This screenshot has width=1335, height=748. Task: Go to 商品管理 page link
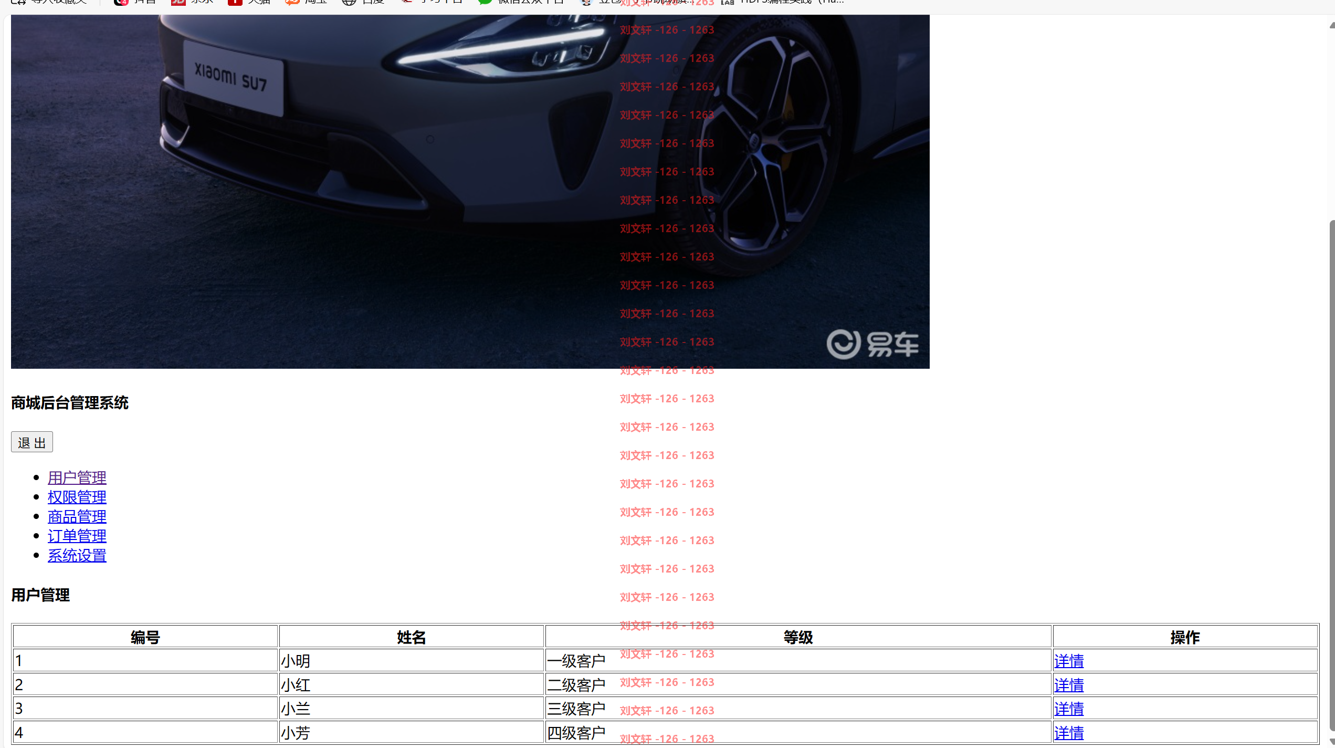pyautogui.click(x=77, y=516)
